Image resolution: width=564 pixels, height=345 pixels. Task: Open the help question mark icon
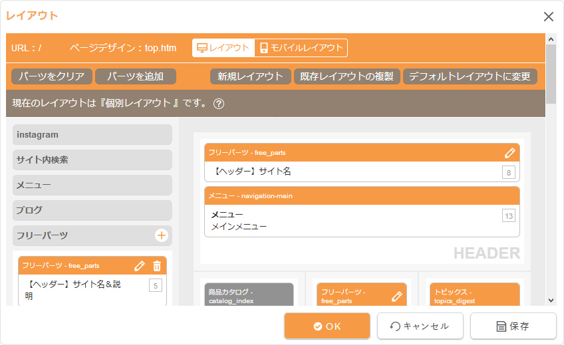[x=219, y=104]
